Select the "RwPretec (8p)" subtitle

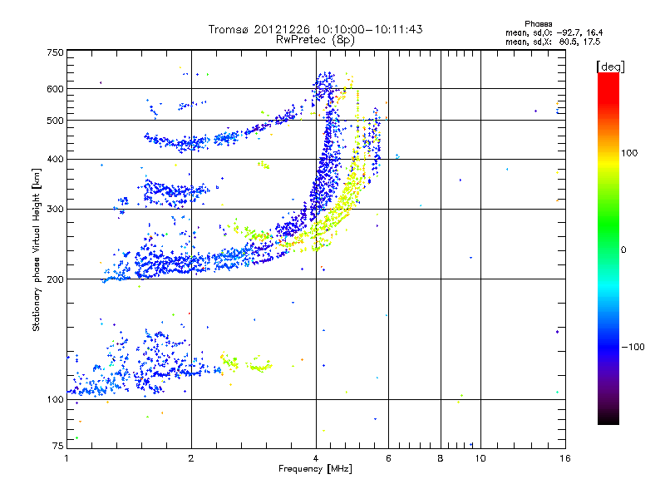(315, 40)
